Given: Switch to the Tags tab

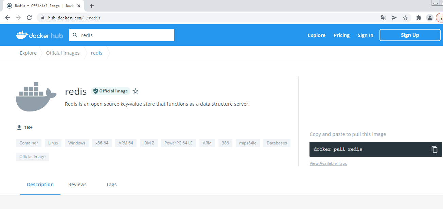Looking at the screenshot, I should point(111,185).
